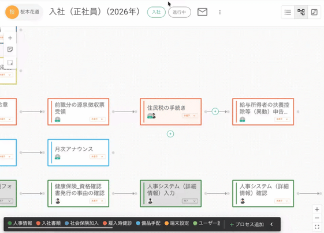
Task: Select 社会保険加入 process tab
Action: point(81,223)
